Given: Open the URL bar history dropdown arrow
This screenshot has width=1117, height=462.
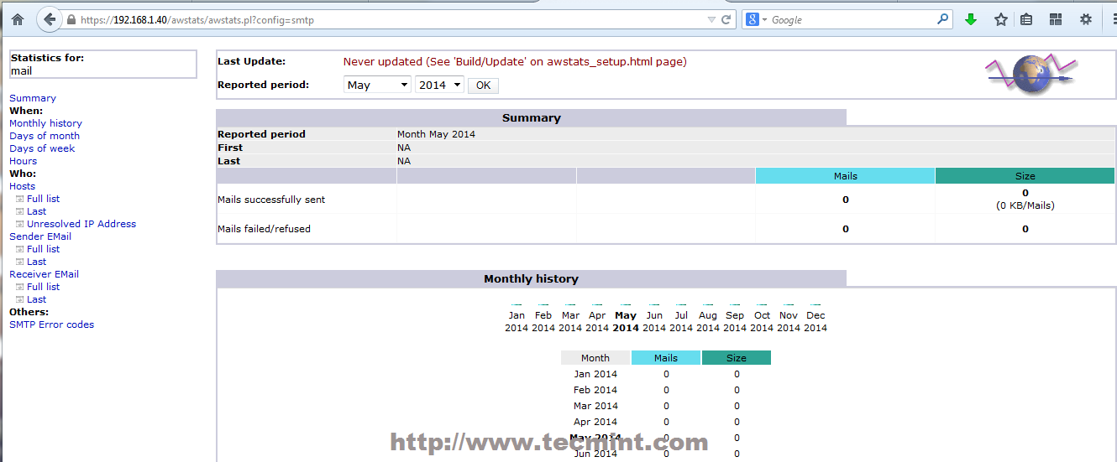Looking at the screenshot, I should click(711, 19).
